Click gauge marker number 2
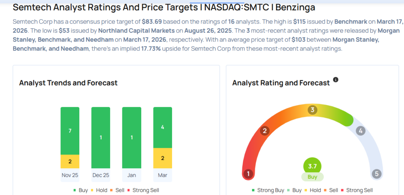 click(x=265, y=131)
